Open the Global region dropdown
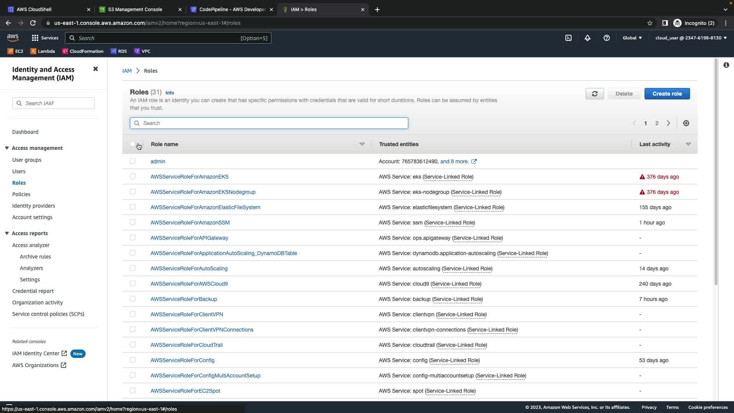The height and width of the screenshot is (413, 734). coord(632,38)
